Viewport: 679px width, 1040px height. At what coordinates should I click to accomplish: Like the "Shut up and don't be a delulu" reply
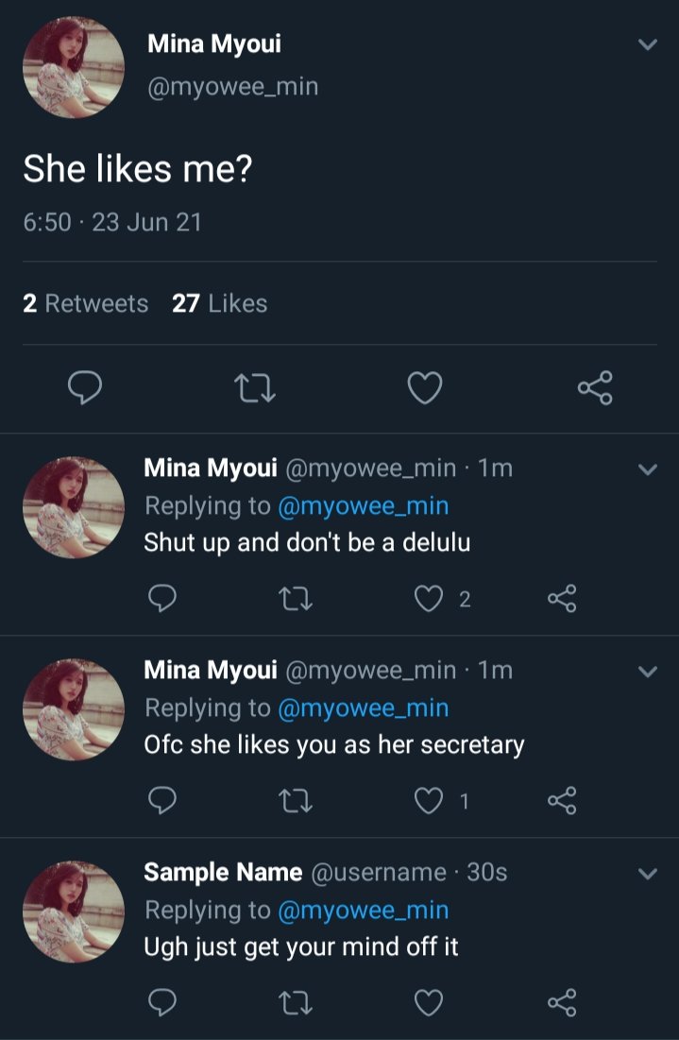click(429, 598)
